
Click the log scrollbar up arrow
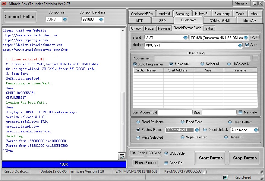(123, 30)
